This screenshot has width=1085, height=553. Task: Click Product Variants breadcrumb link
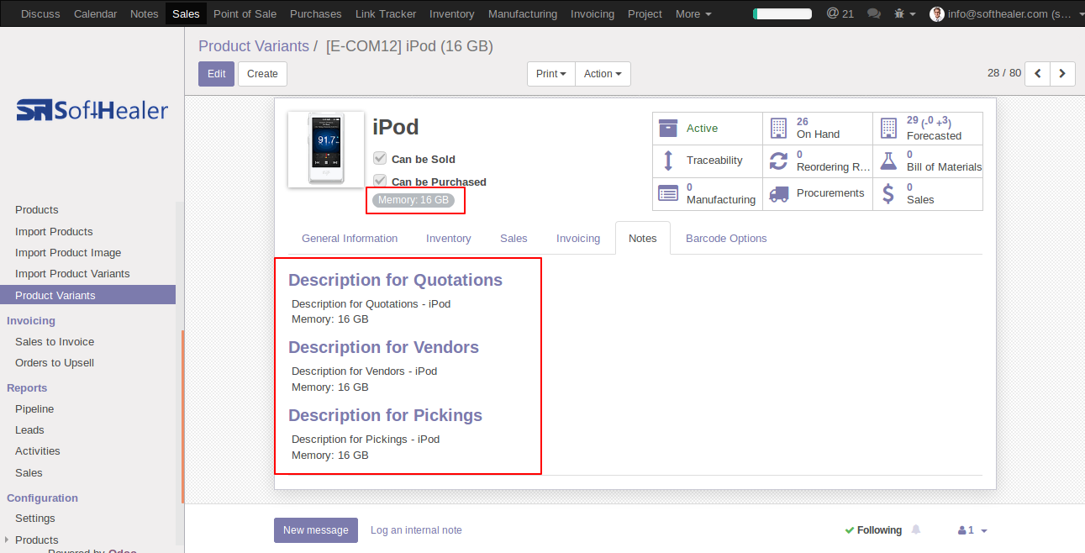point(254,46)
